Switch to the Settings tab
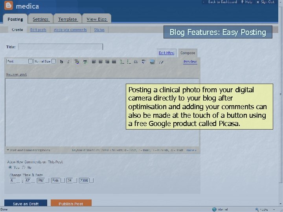Screen dimensions: 283x212 coord(40,19)
